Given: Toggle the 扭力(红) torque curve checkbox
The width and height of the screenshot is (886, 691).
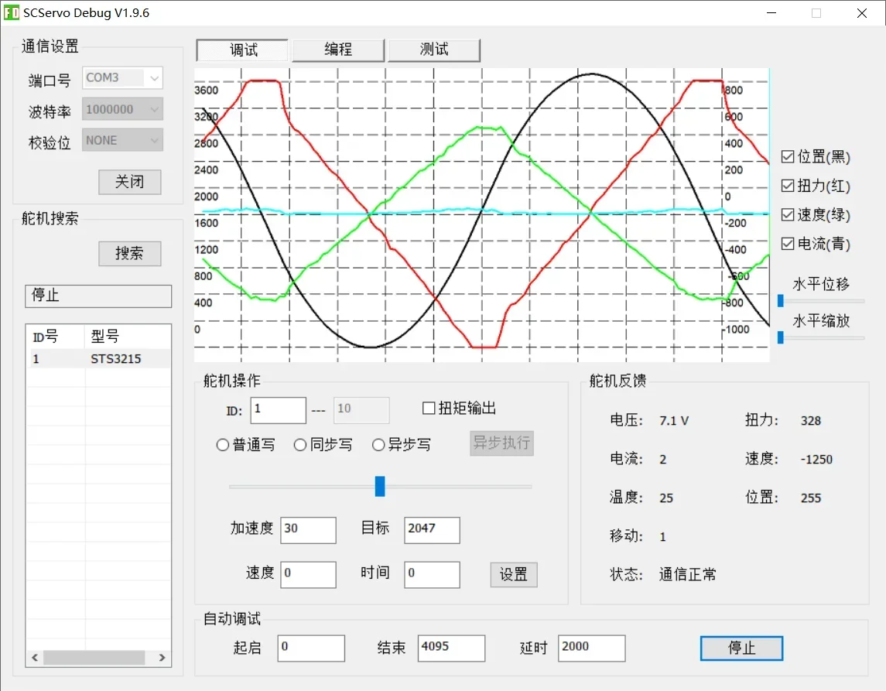Looking at the screenshot, I should [x=788, y=185].
